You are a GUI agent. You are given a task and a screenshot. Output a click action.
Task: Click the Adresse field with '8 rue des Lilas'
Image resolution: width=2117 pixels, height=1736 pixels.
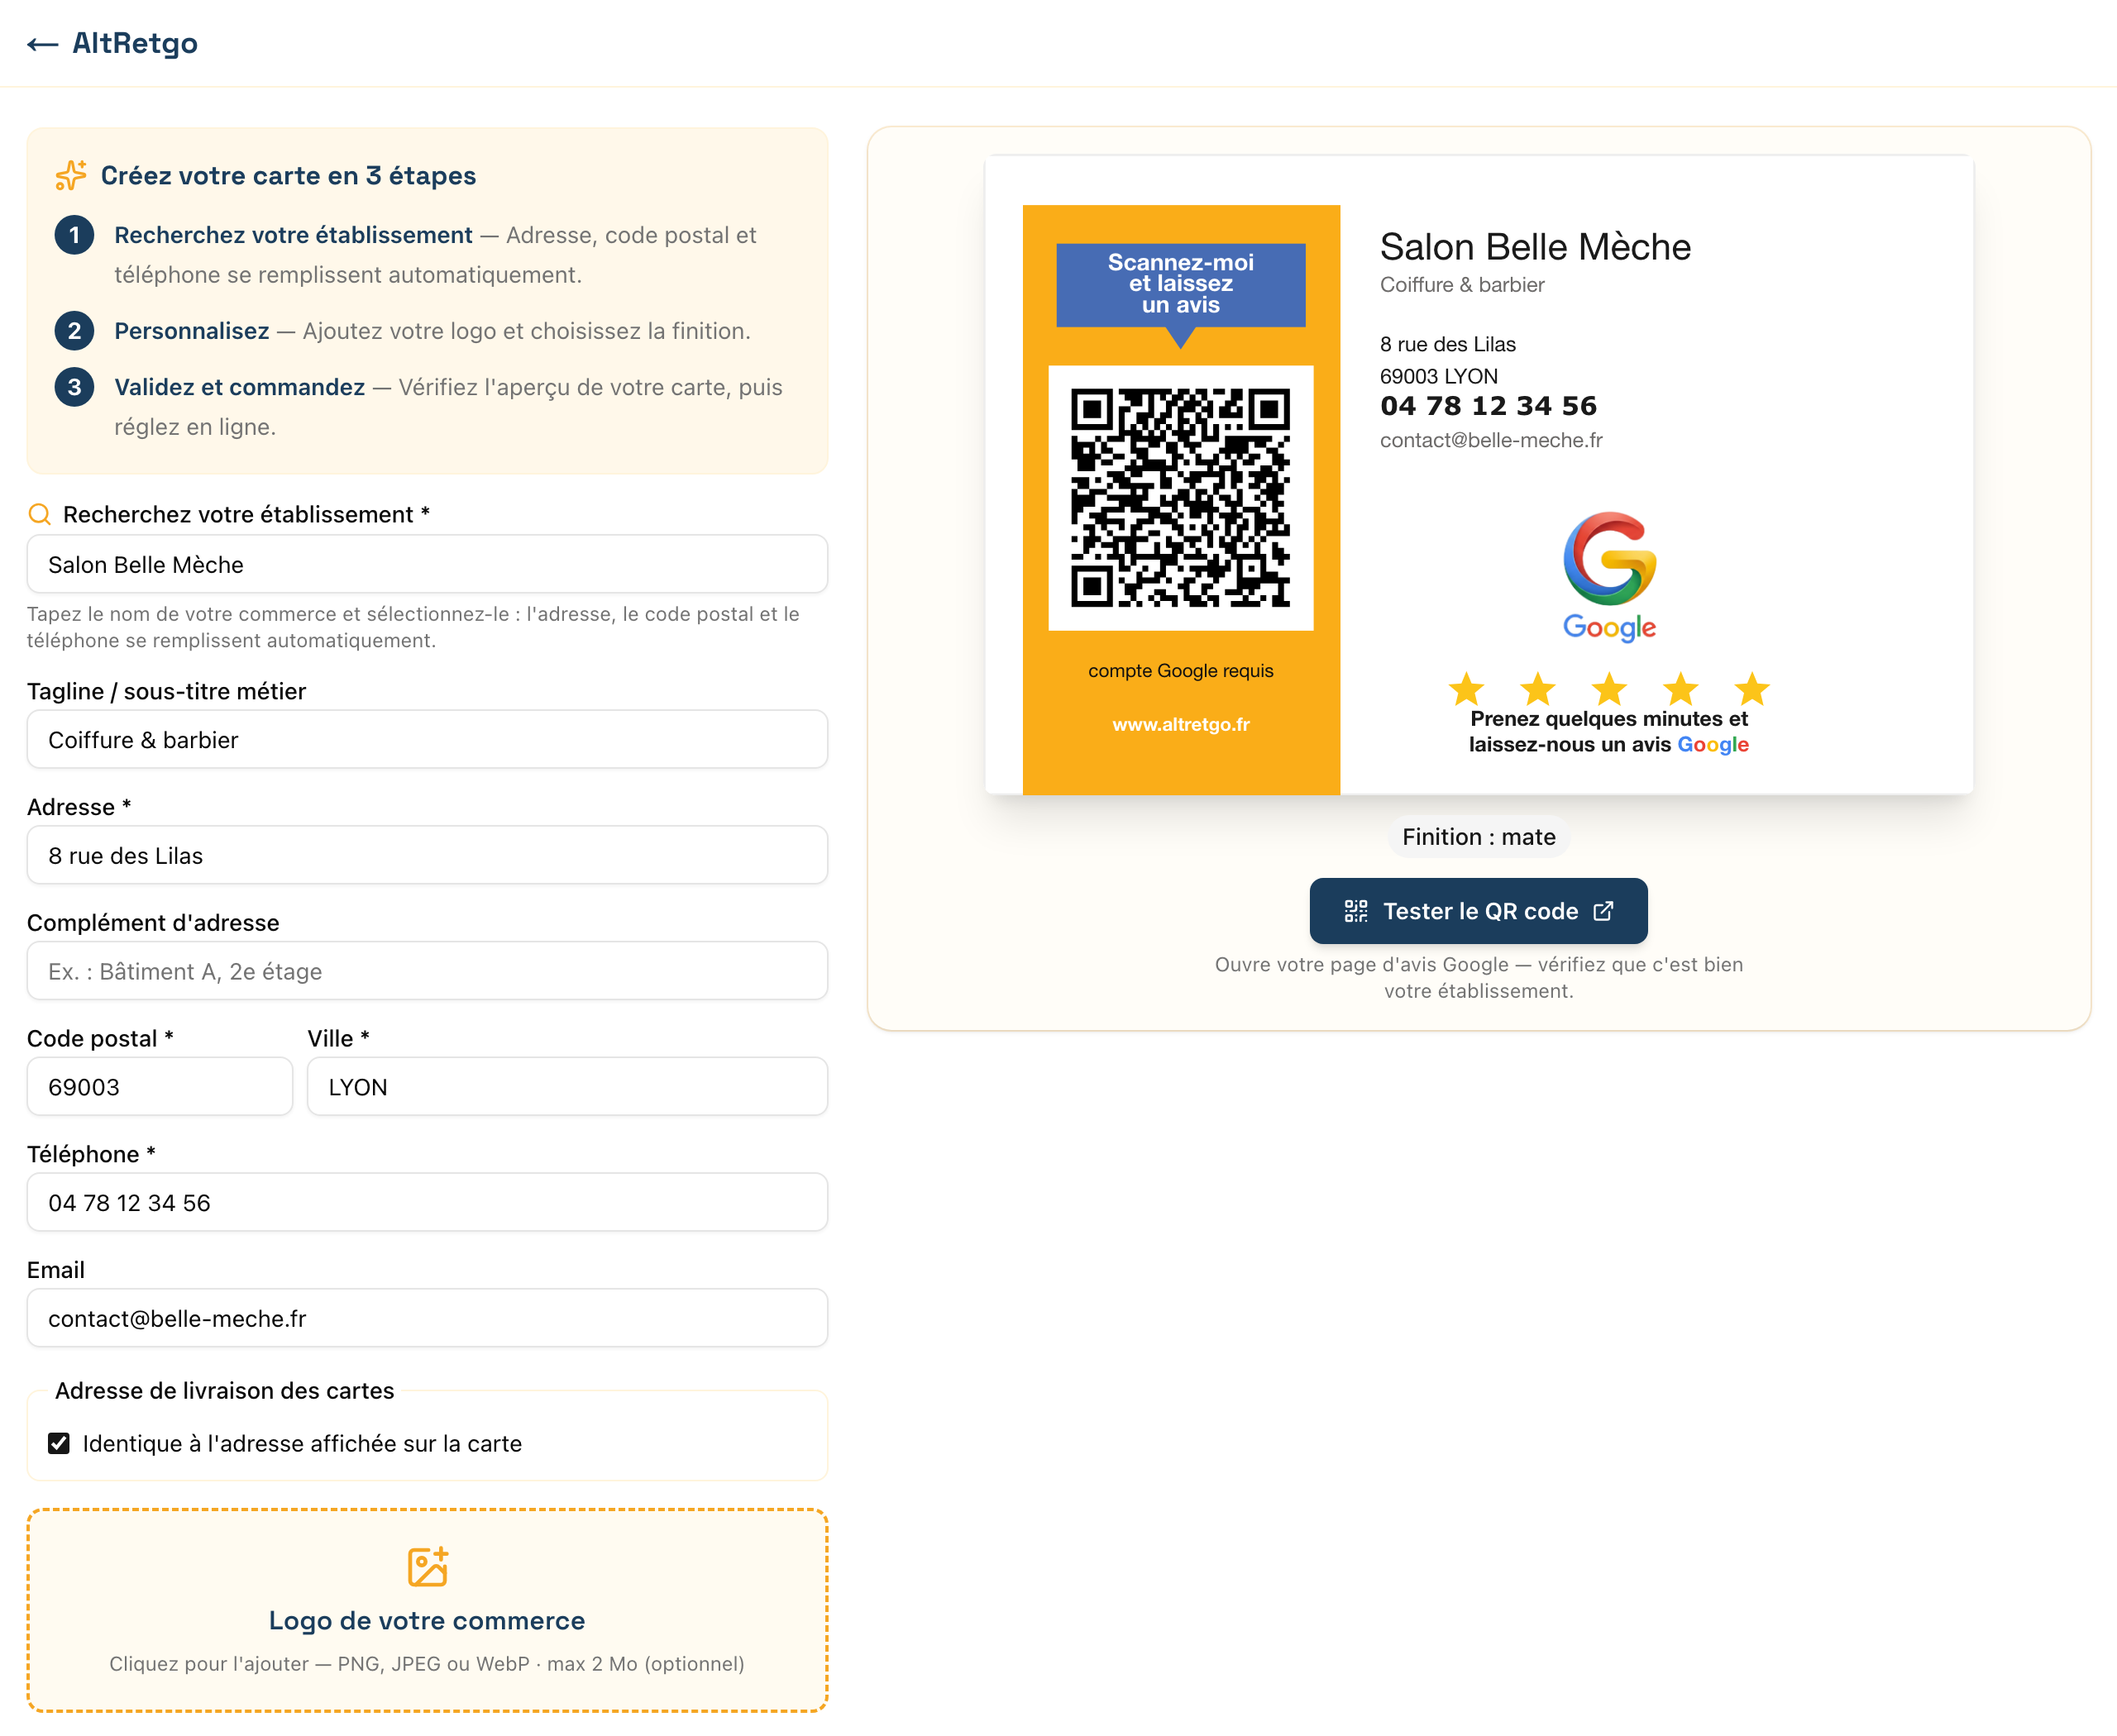428,855
